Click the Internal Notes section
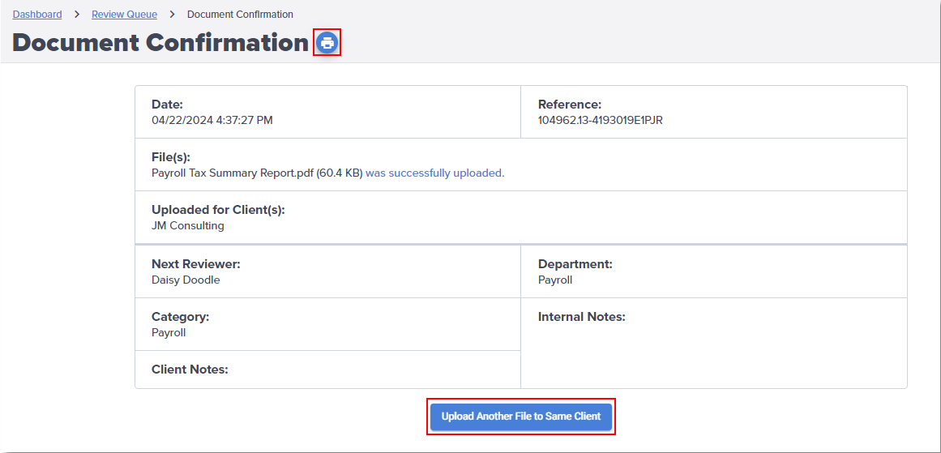The width and height of the screenshot is (941, 453). [714, 344]
